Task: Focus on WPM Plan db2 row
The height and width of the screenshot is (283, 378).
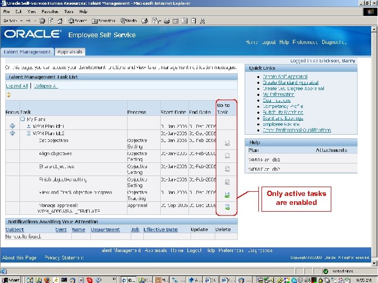Action: point(12,133)
